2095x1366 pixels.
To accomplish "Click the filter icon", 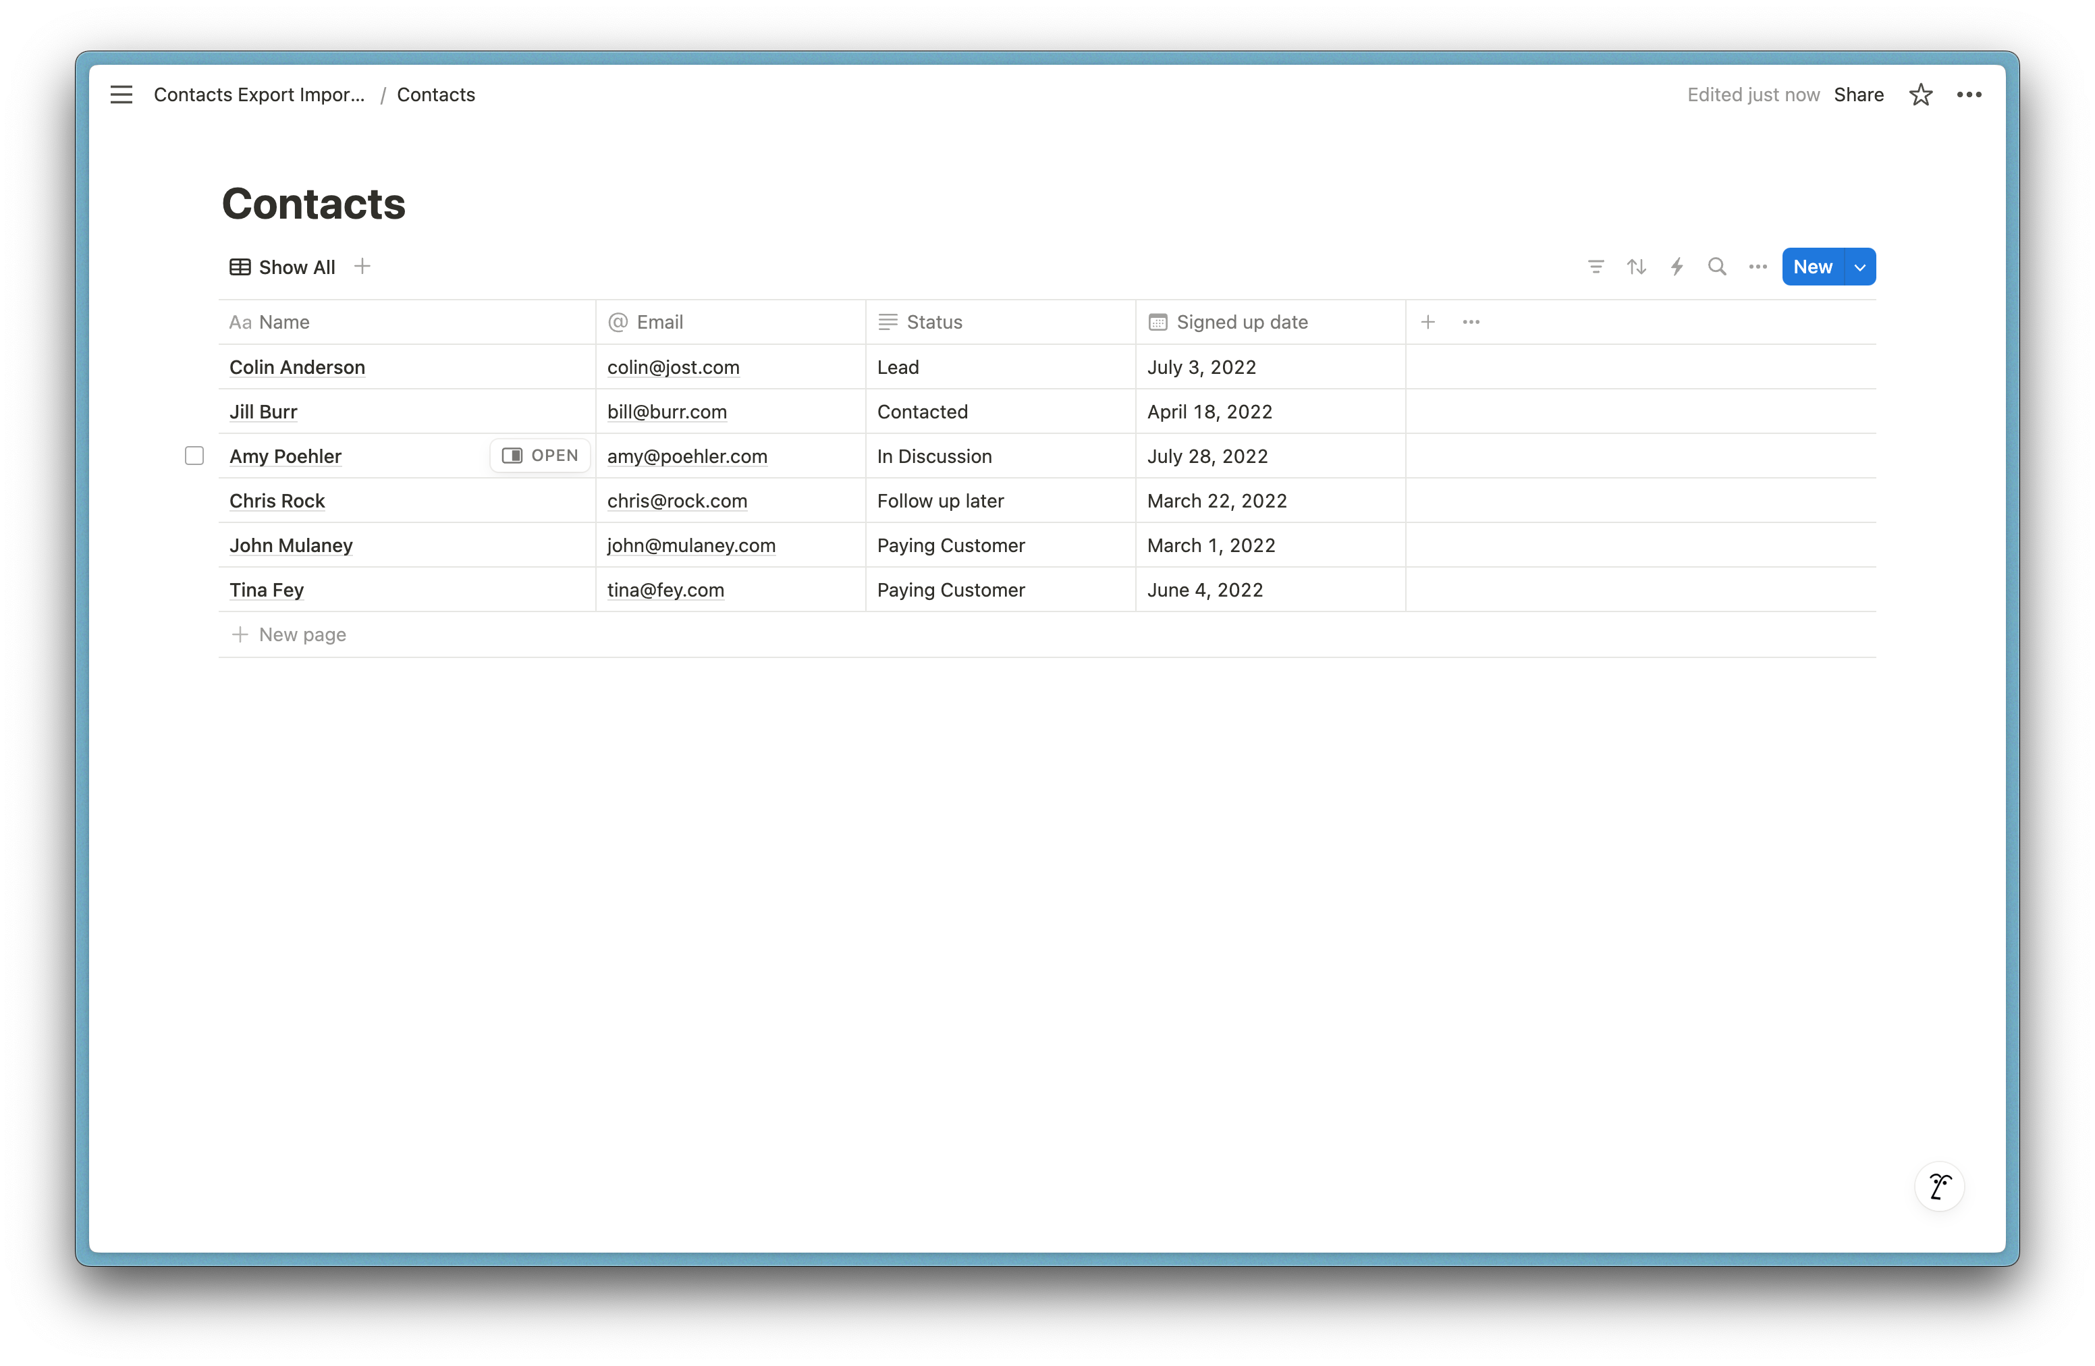I will pyautogui.click(x=1595, y=267).
